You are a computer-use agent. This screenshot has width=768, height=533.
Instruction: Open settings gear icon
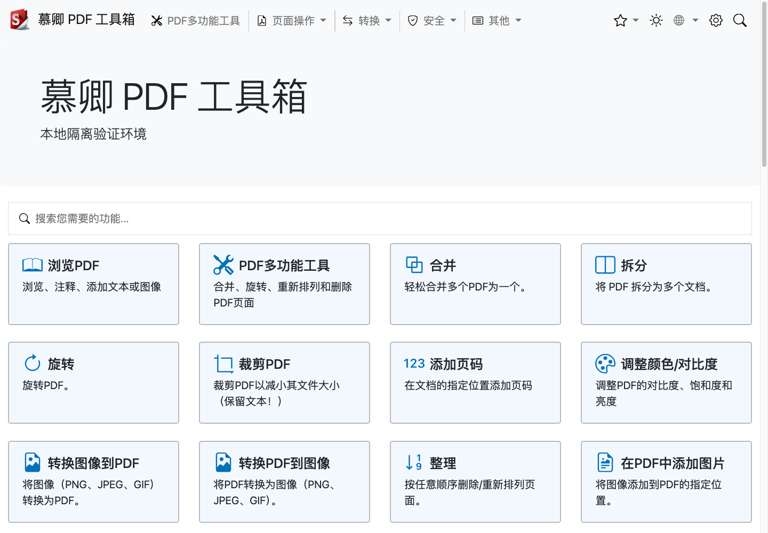pyautogui.click(x=716, y=20)
